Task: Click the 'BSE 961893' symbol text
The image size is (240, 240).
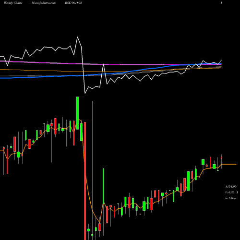Action: click(x=73, y=3)
